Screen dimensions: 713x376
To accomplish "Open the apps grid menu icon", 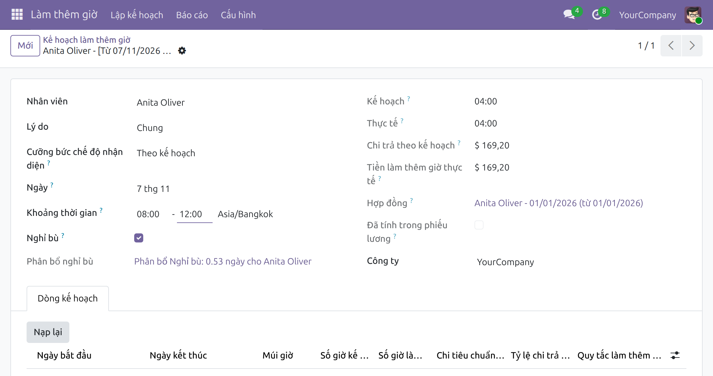I will (17, 15).
